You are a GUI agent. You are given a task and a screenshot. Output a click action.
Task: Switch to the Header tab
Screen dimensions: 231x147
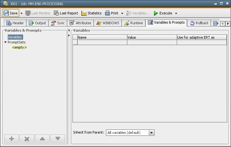click(15, 23)
